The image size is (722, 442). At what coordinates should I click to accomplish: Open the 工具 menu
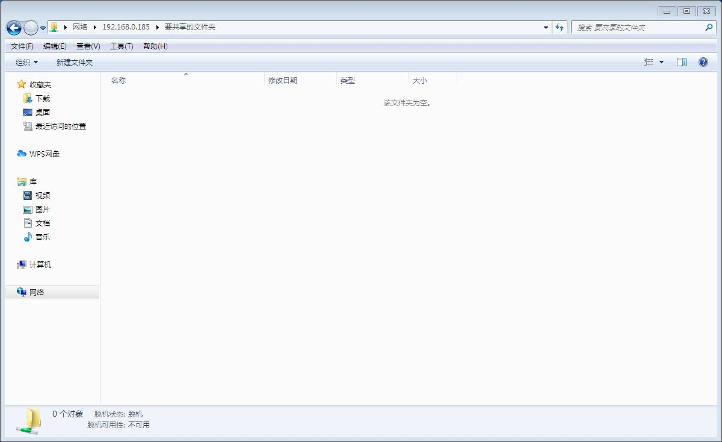122,46
